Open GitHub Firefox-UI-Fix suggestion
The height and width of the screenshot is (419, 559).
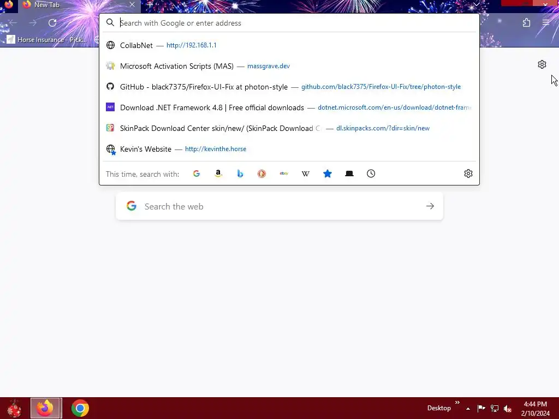pos(289,87)
